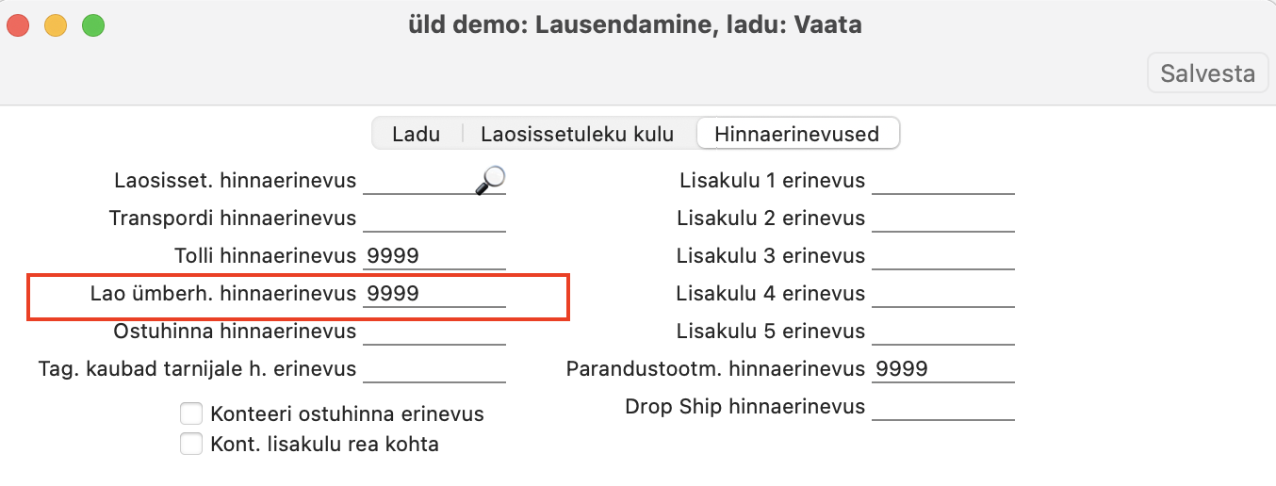Select the Lisakulu 2 erinevus field
The width and height of the screenshot is (1276, 486).
(942, 219)
